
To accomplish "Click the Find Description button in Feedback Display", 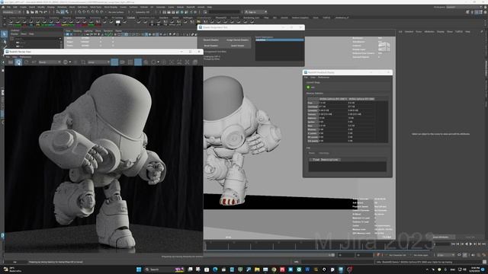I will pyautogui.click(x=325, y=160).
